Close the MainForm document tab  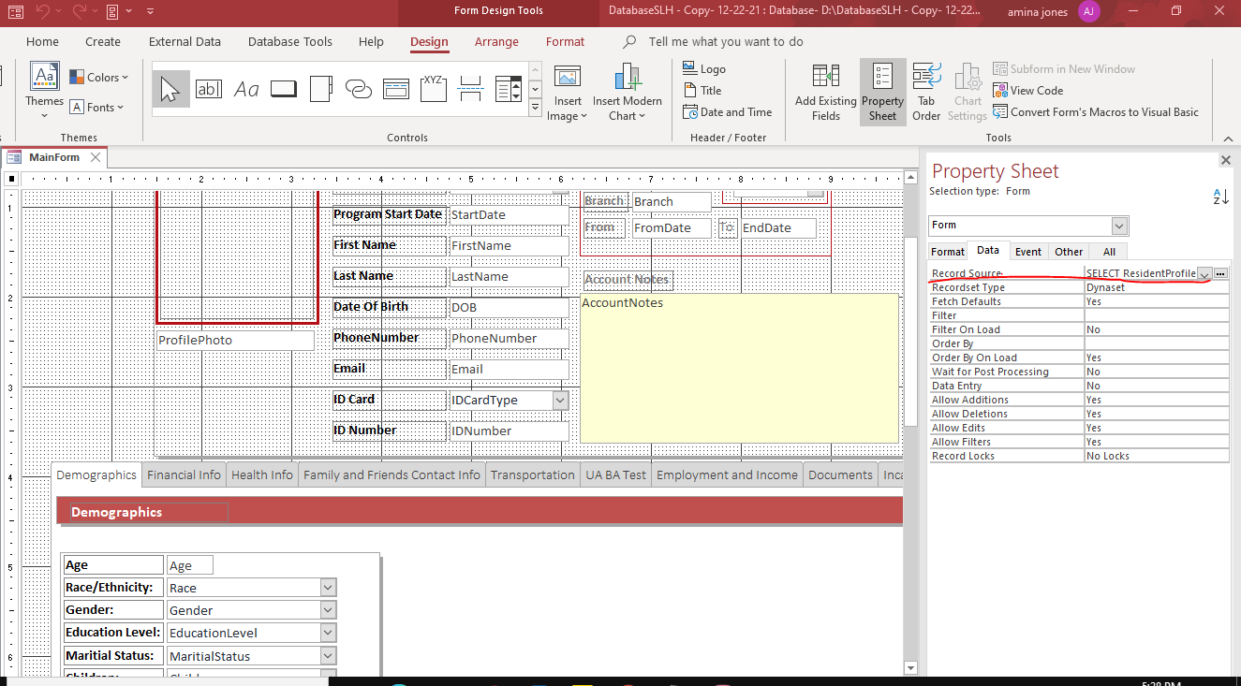click(95, 157)
